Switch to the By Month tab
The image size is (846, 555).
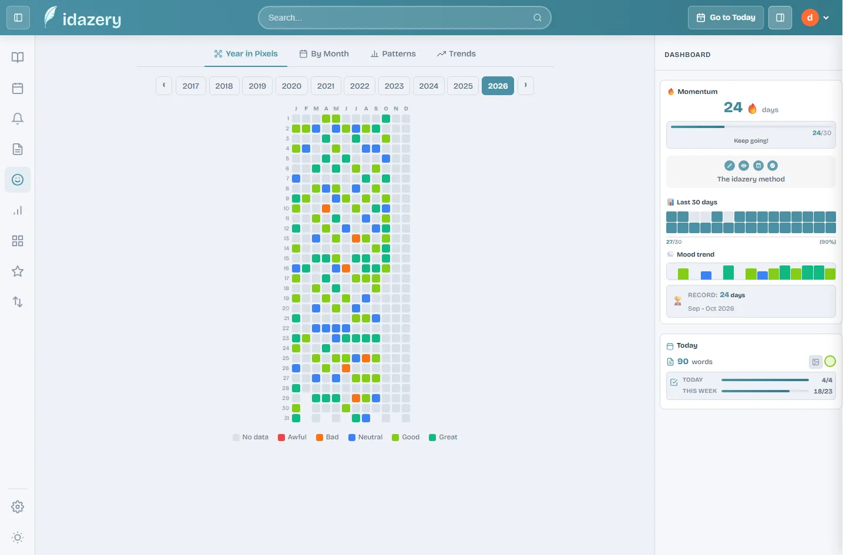(x=324, y=53)
